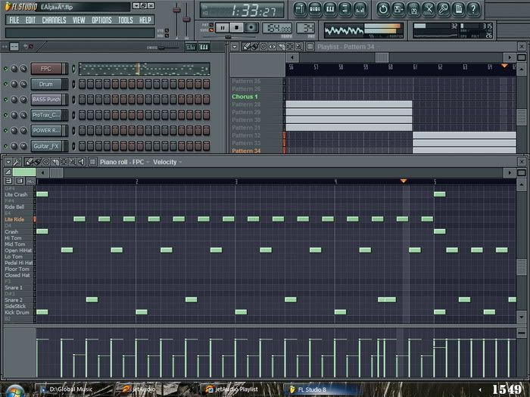
Task: Switch to pattern mode (PAT) indicator
Action: point(211,25)
